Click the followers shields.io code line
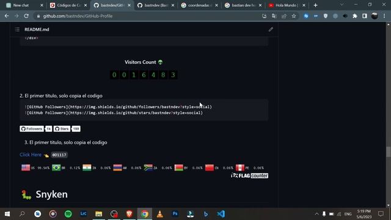Image resolution: width=391 pixels, height=220 pixels. (x=118, y=107)
